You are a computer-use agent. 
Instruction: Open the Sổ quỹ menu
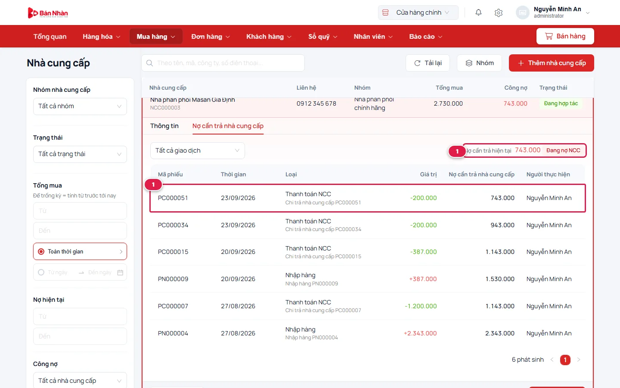[x=322, y=37]
